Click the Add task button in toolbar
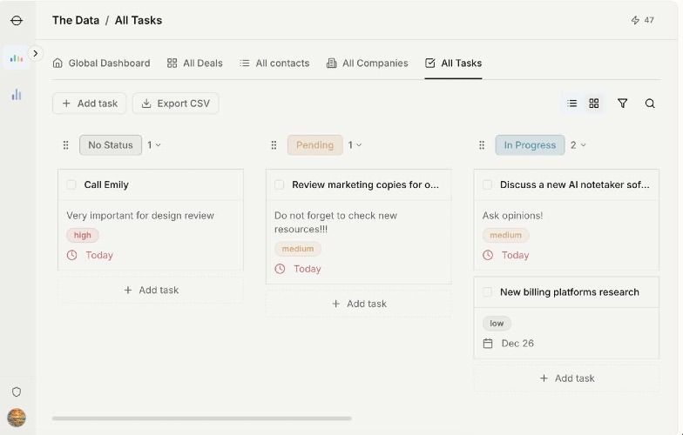The image size is (683, 435). (89, 103)
